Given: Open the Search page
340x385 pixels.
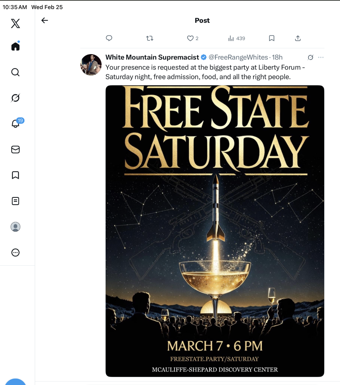Looking at the screenshot, I should [x=15, y=72].
